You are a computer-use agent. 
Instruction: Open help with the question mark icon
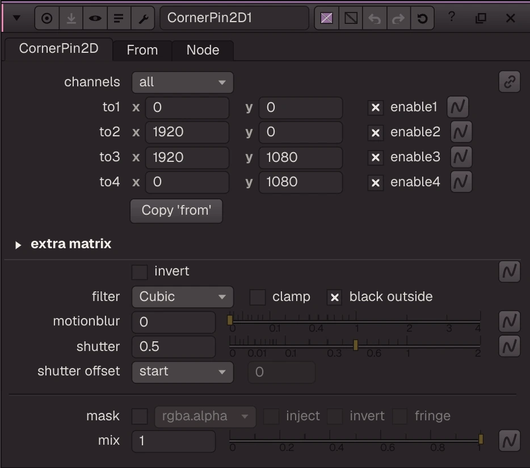452,16
